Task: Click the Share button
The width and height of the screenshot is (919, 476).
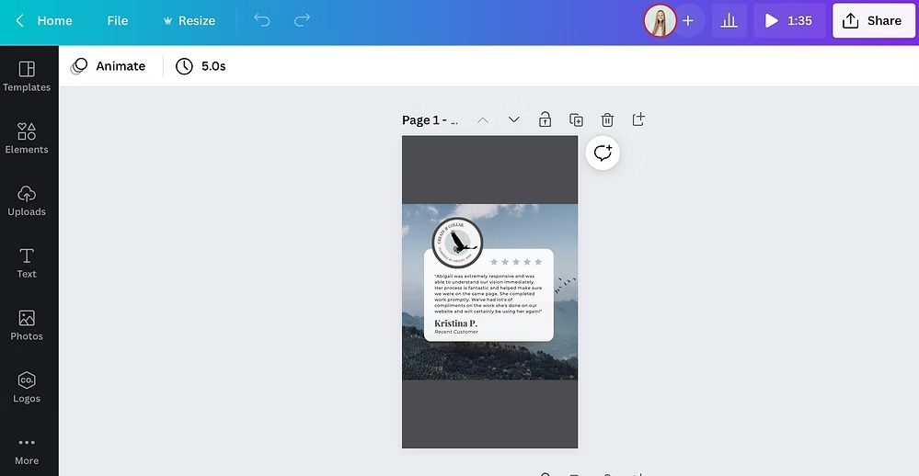Action: (873, 21)
